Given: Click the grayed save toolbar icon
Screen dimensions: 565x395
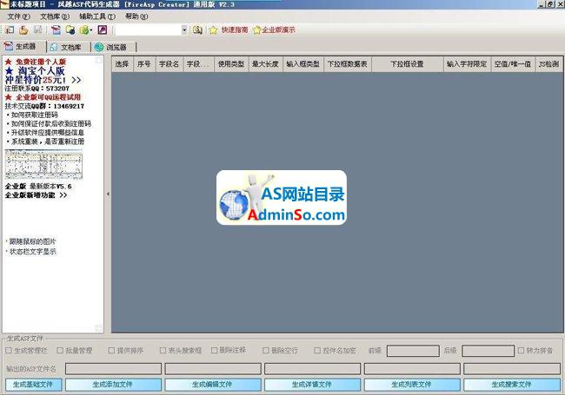Looking at the screenshot, I should (38, 30).
